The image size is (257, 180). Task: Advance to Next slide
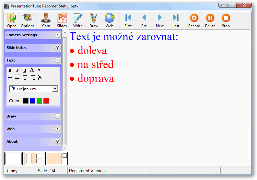(x=160, y=20)
